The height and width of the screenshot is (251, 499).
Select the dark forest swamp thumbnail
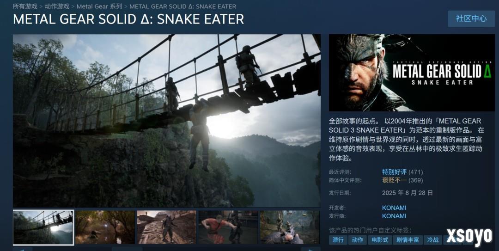tap(105, 227)
